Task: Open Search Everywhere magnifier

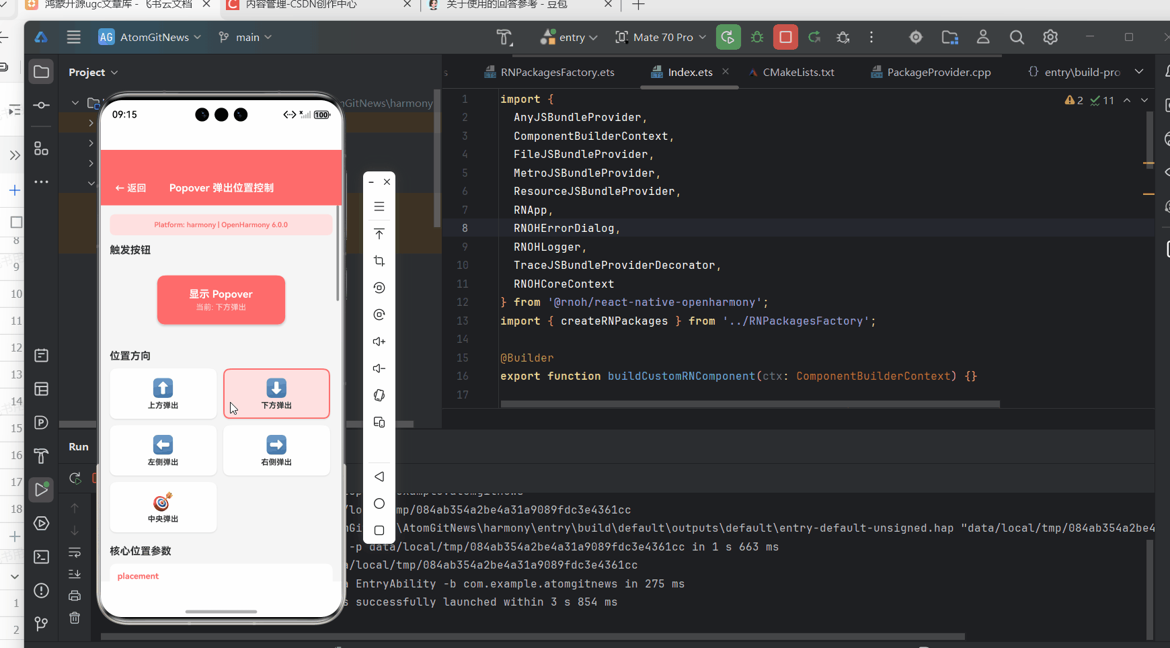Action: pyautogui.click(x=1017, y=37)
